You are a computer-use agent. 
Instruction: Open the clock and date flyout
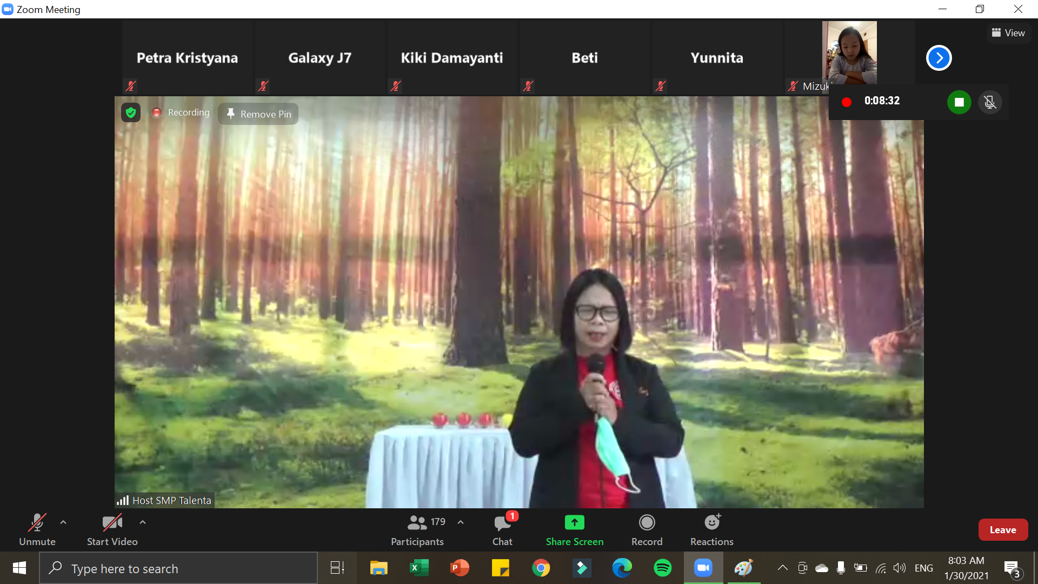pyautogui.click(x=966, y=568)
